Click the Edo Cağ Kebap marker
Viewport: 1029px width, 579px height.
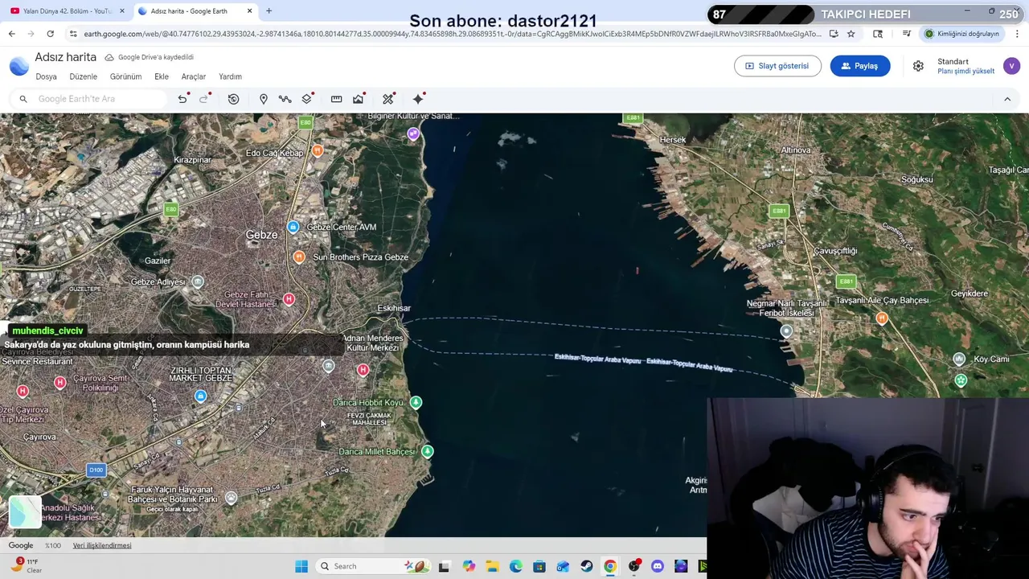tap(318, 150)
